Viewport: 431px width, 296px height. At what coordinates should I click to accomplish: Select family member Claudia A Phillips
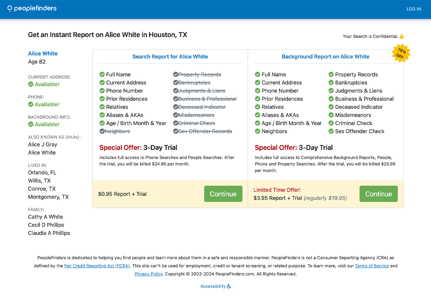[x=49, y=233]
